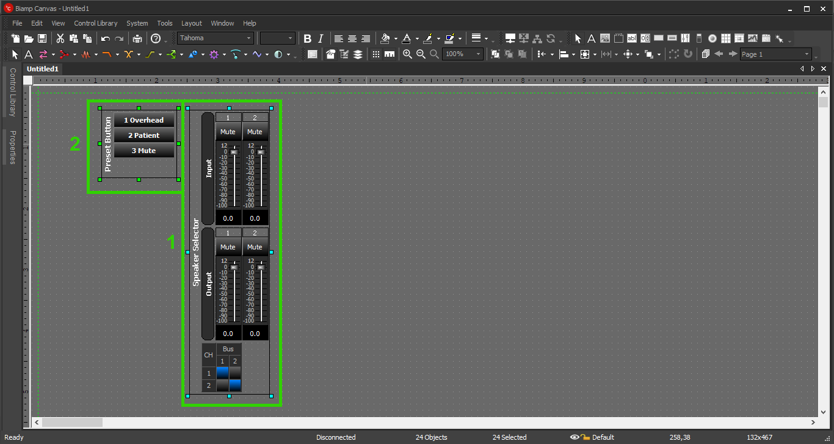This screenshot has height=444, width=834.
Task: Toggle matrix crosspoint CH 1 Bus 2
Action: coord(235,373)
